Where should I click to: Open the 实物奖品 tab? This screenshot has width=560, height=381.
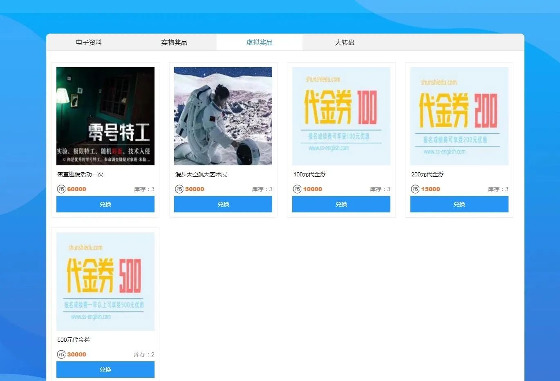(x=174, y=42)
